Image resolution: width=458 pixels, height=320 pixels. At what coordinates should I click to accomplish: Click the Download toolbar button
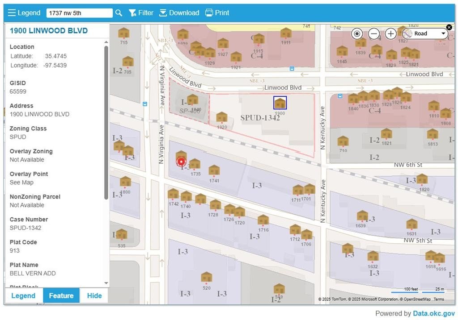coord(179,13)
